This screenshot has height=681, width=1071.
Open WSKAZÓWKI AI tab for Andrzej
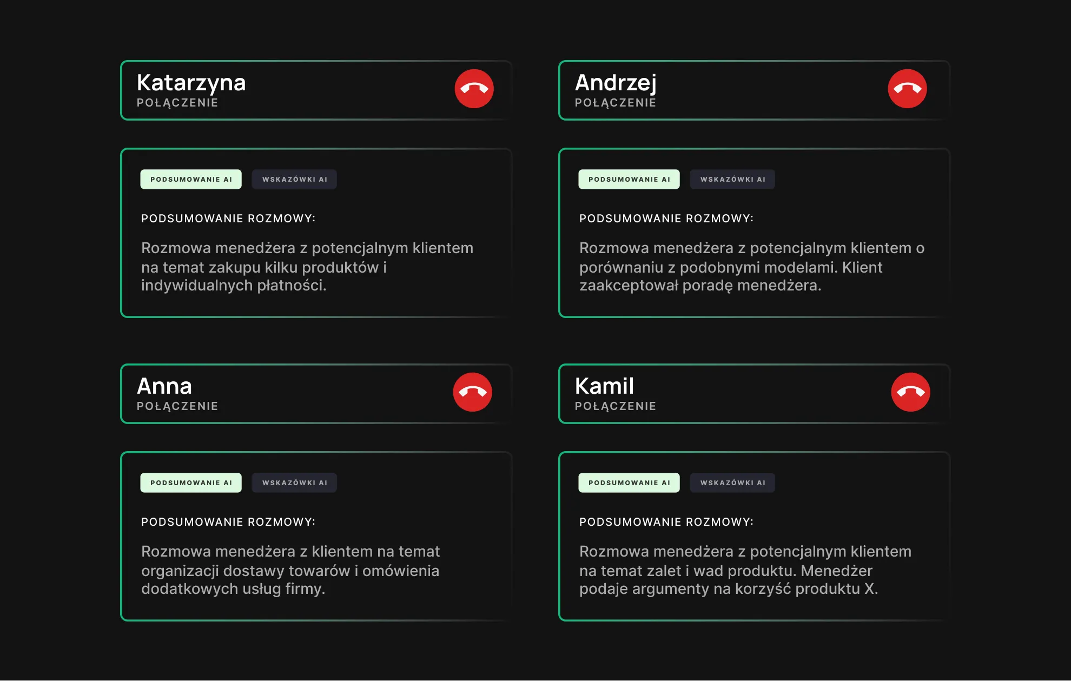click(732, 178)
